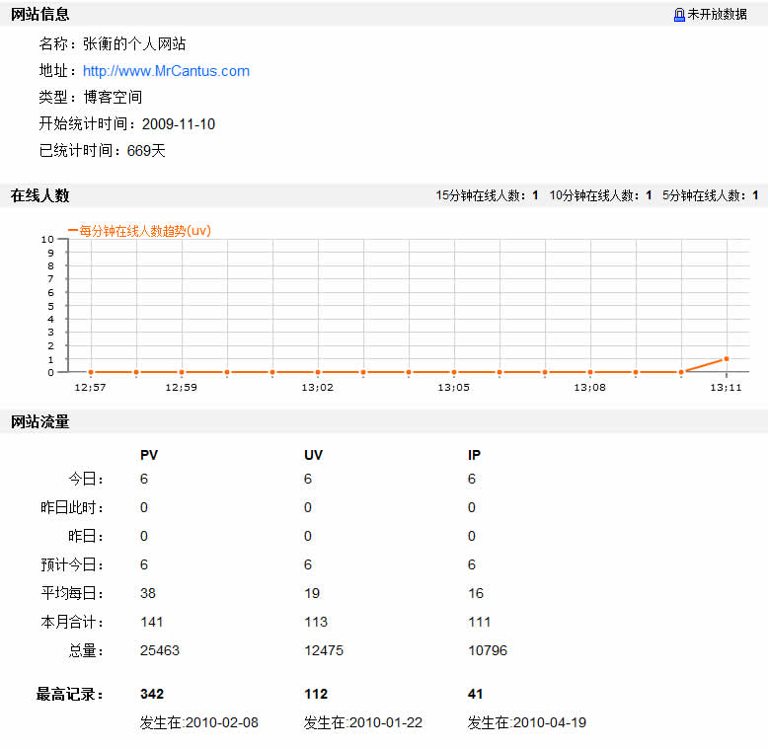Click the 平均每日 IP value 16
The width and height of the screenshot is (768, 749).
click(x=476, y=593)
